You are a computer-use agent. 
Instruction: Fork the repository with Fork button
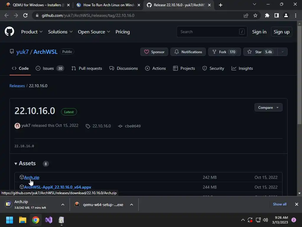[224, 52]
